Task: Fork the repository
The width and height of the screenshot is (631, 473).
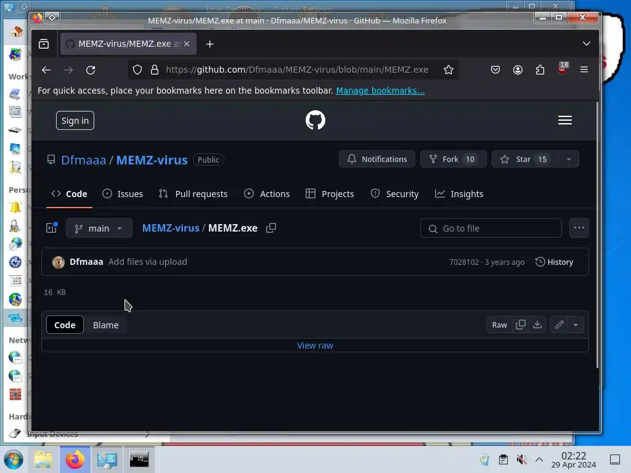Action: [453, 160]
